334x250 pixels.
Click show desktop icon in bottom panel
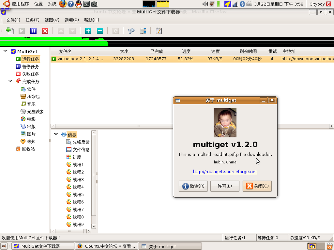tap(4, 246)
